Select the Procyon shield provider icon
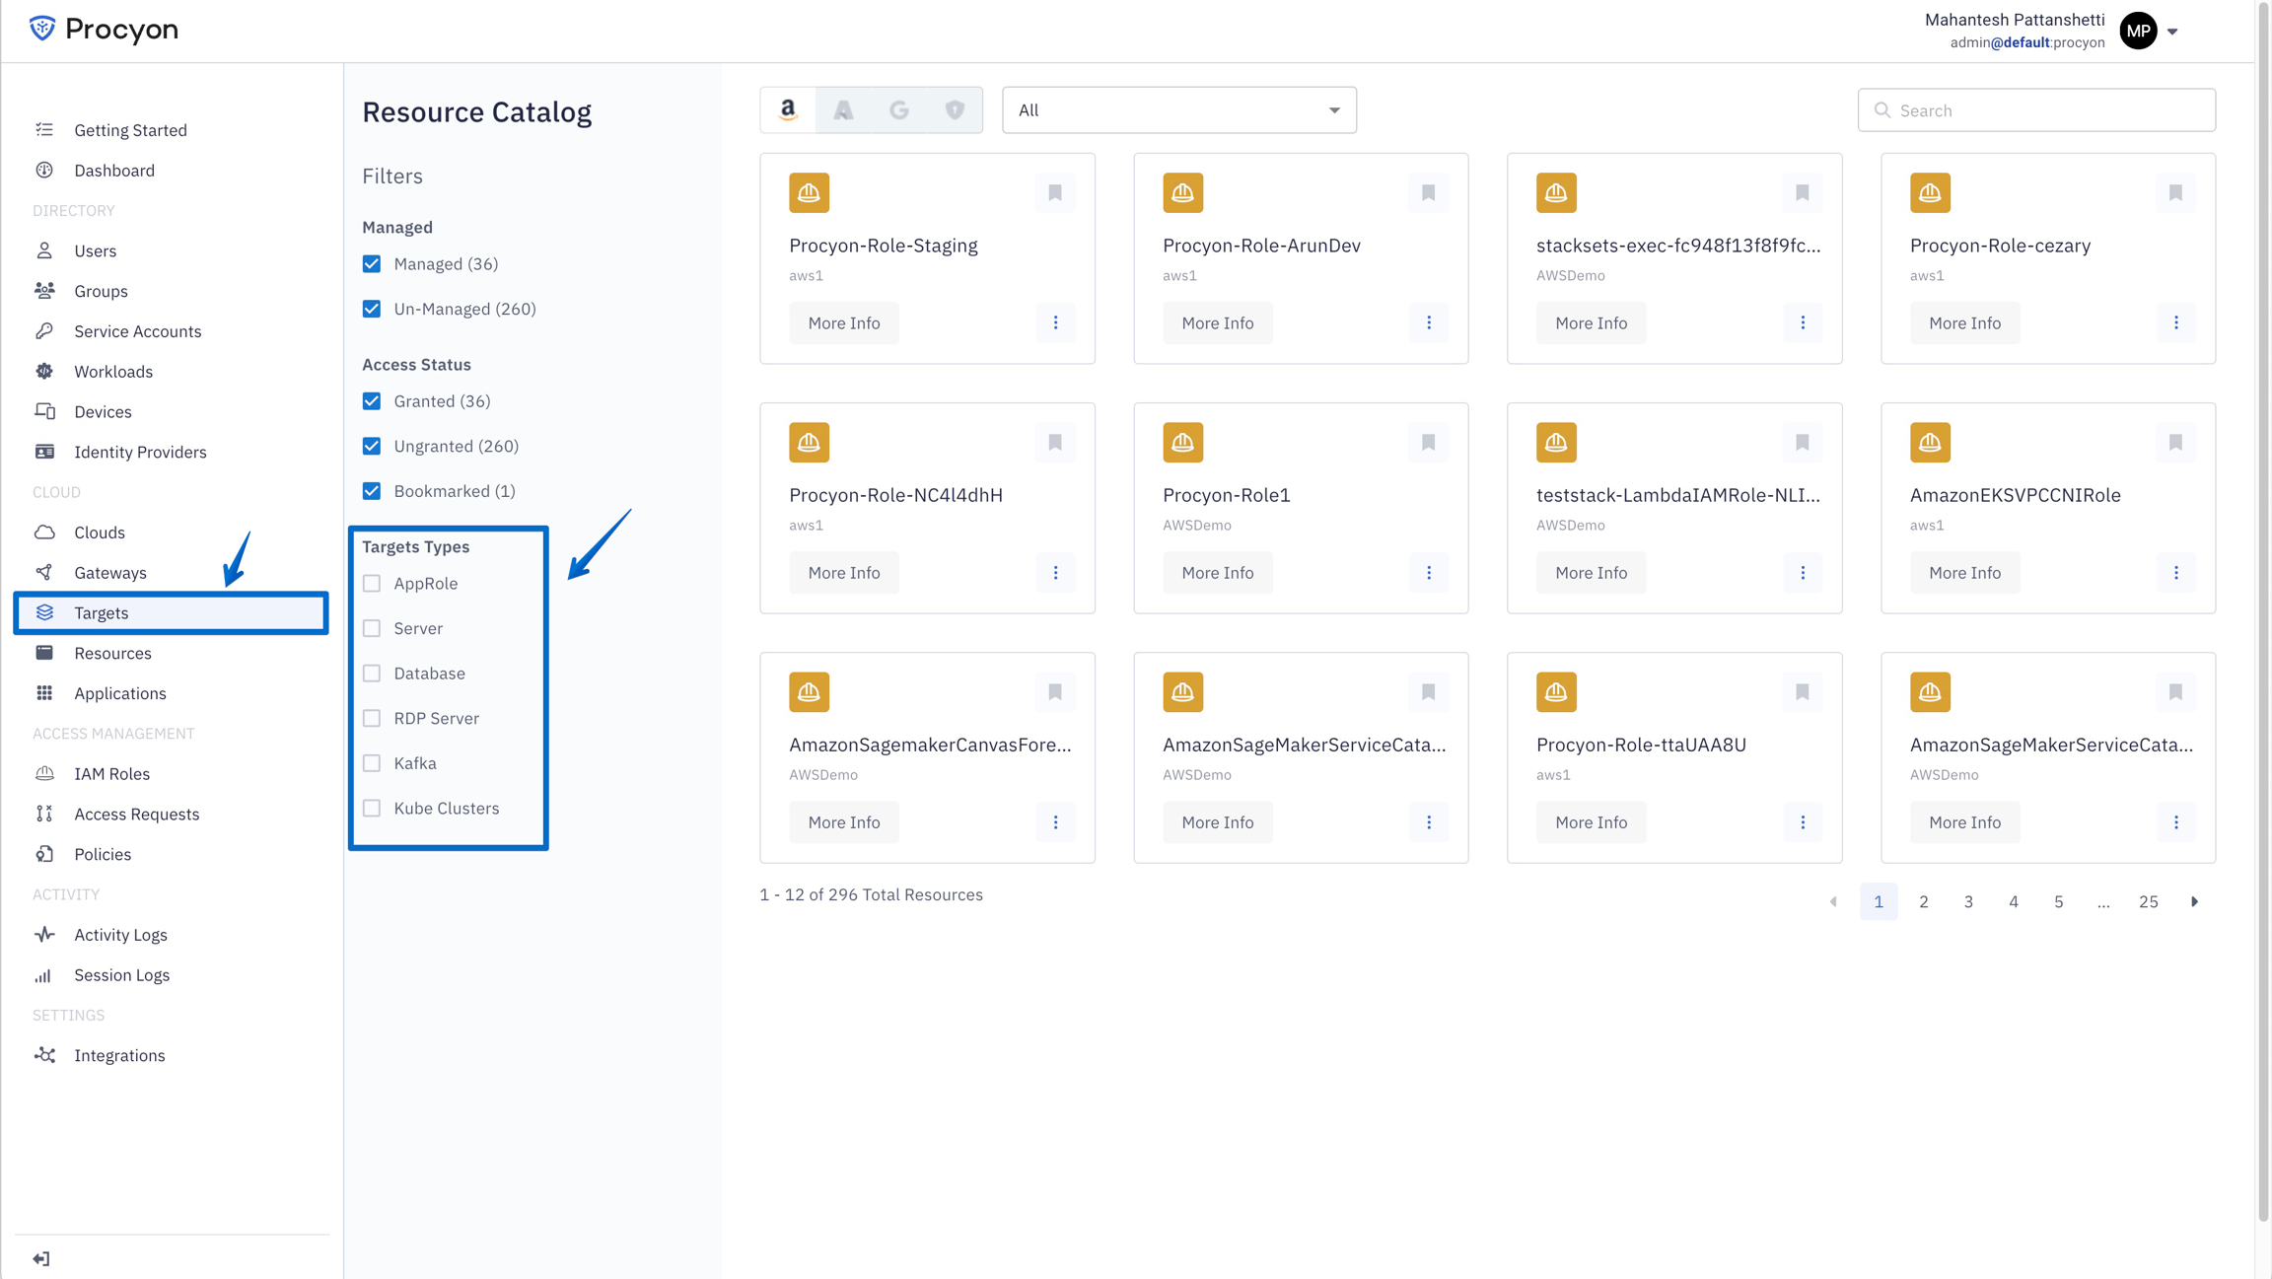The image size is (2272, 1279). (x=955, y=109)
